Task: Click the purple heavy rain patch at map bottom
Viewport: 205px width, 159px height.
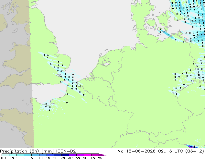Action: 192,147
